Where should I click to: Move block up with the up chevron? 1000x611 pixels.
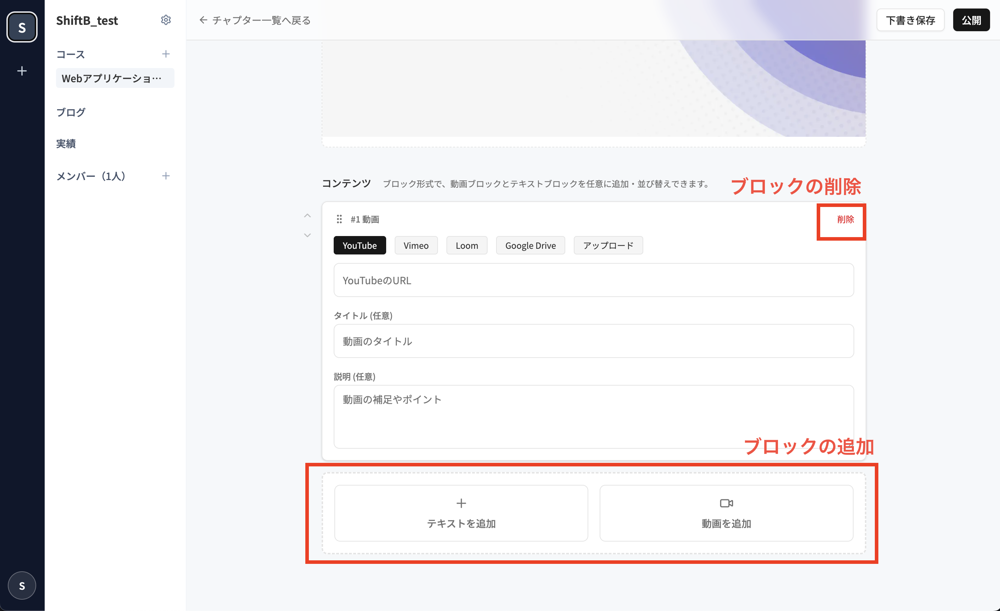point(307,215)
